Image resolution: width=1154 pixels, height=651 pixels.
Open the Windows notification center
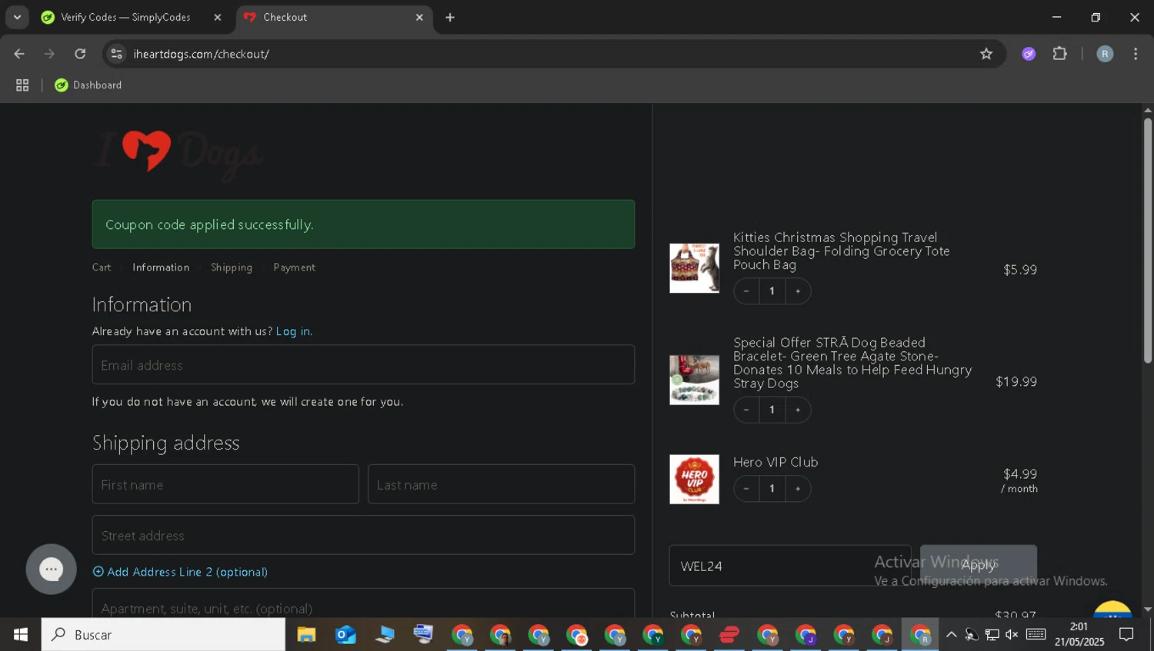(x=1127, y=635)
